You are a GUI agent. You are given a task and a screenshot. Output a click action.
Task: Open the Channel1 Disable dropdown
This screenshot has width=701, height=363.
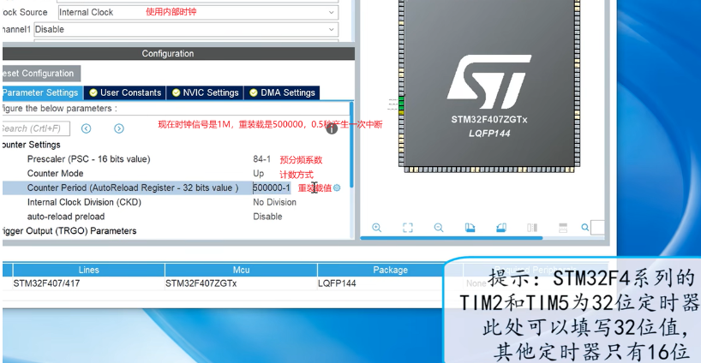pos(186,29)
